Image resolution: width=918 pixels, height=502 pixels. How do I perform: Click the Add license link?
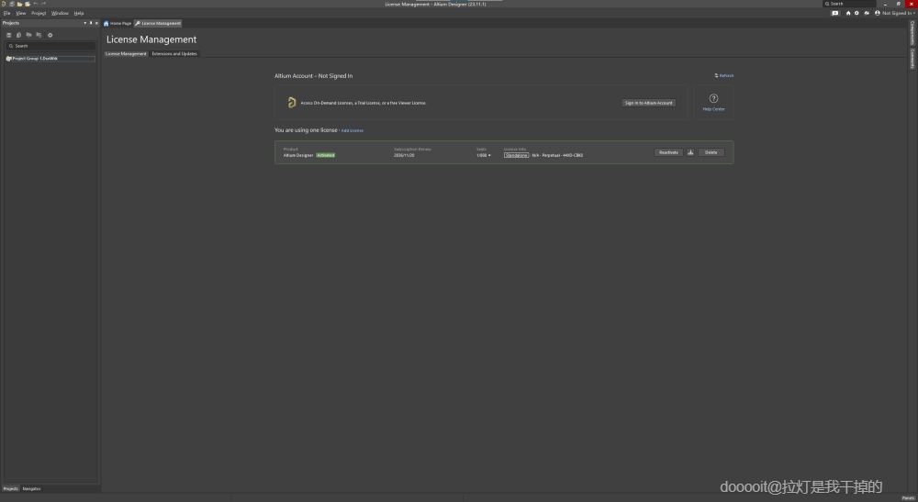pos(352,130)
